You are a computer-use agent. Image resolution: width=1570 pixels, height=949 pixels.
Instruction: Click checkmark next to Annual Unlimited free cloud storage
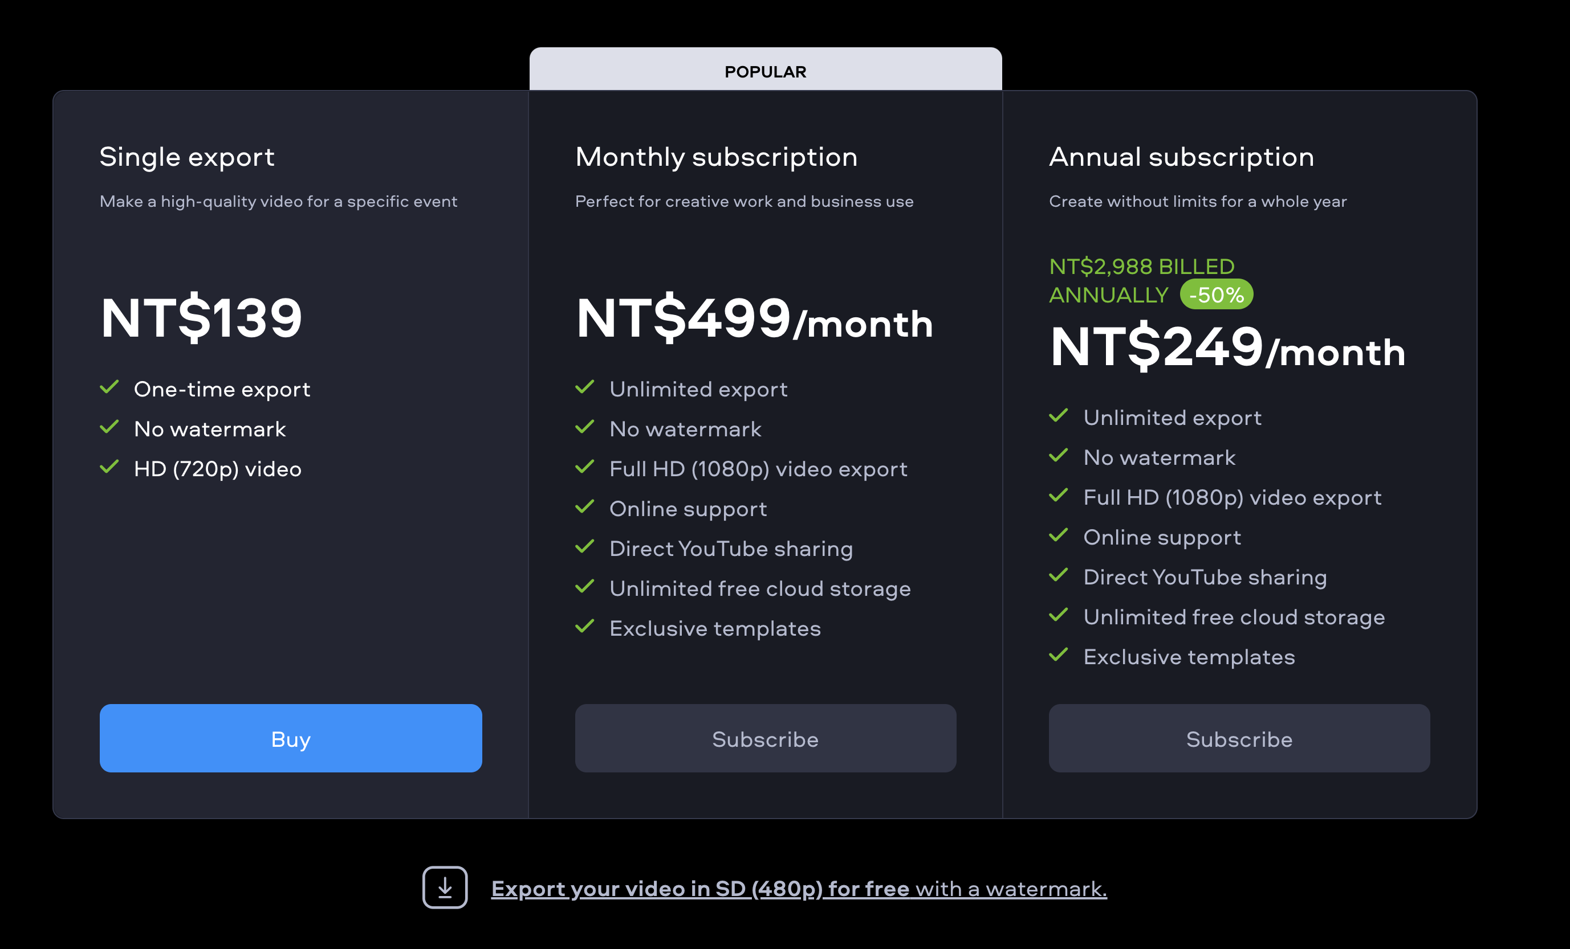pos(1058,615)
